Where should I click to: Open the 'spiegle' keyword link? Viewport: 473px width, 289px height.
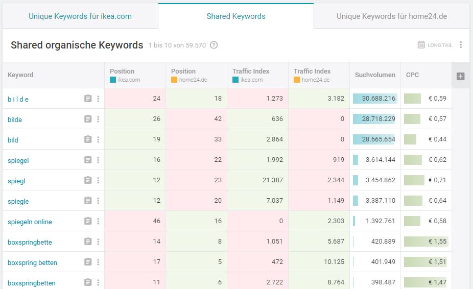(18, 202)
